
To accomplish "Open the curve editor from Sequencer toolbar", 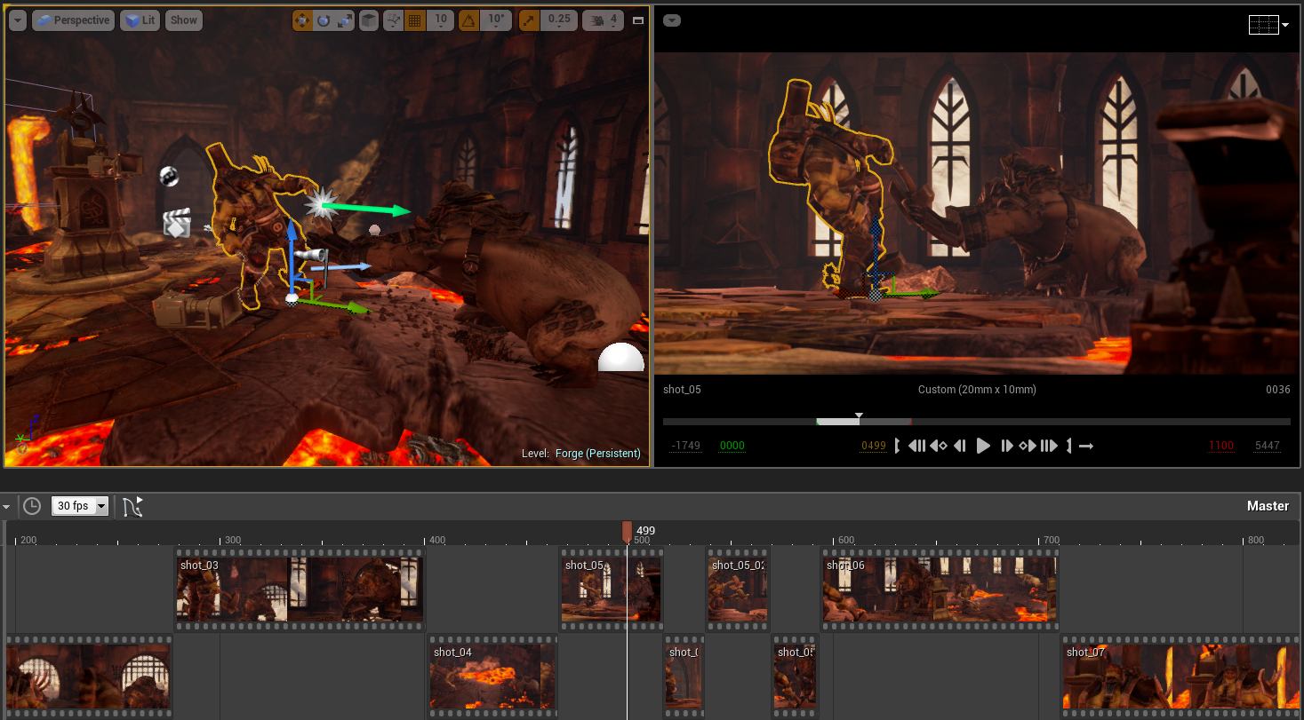I will click(132, 507).
